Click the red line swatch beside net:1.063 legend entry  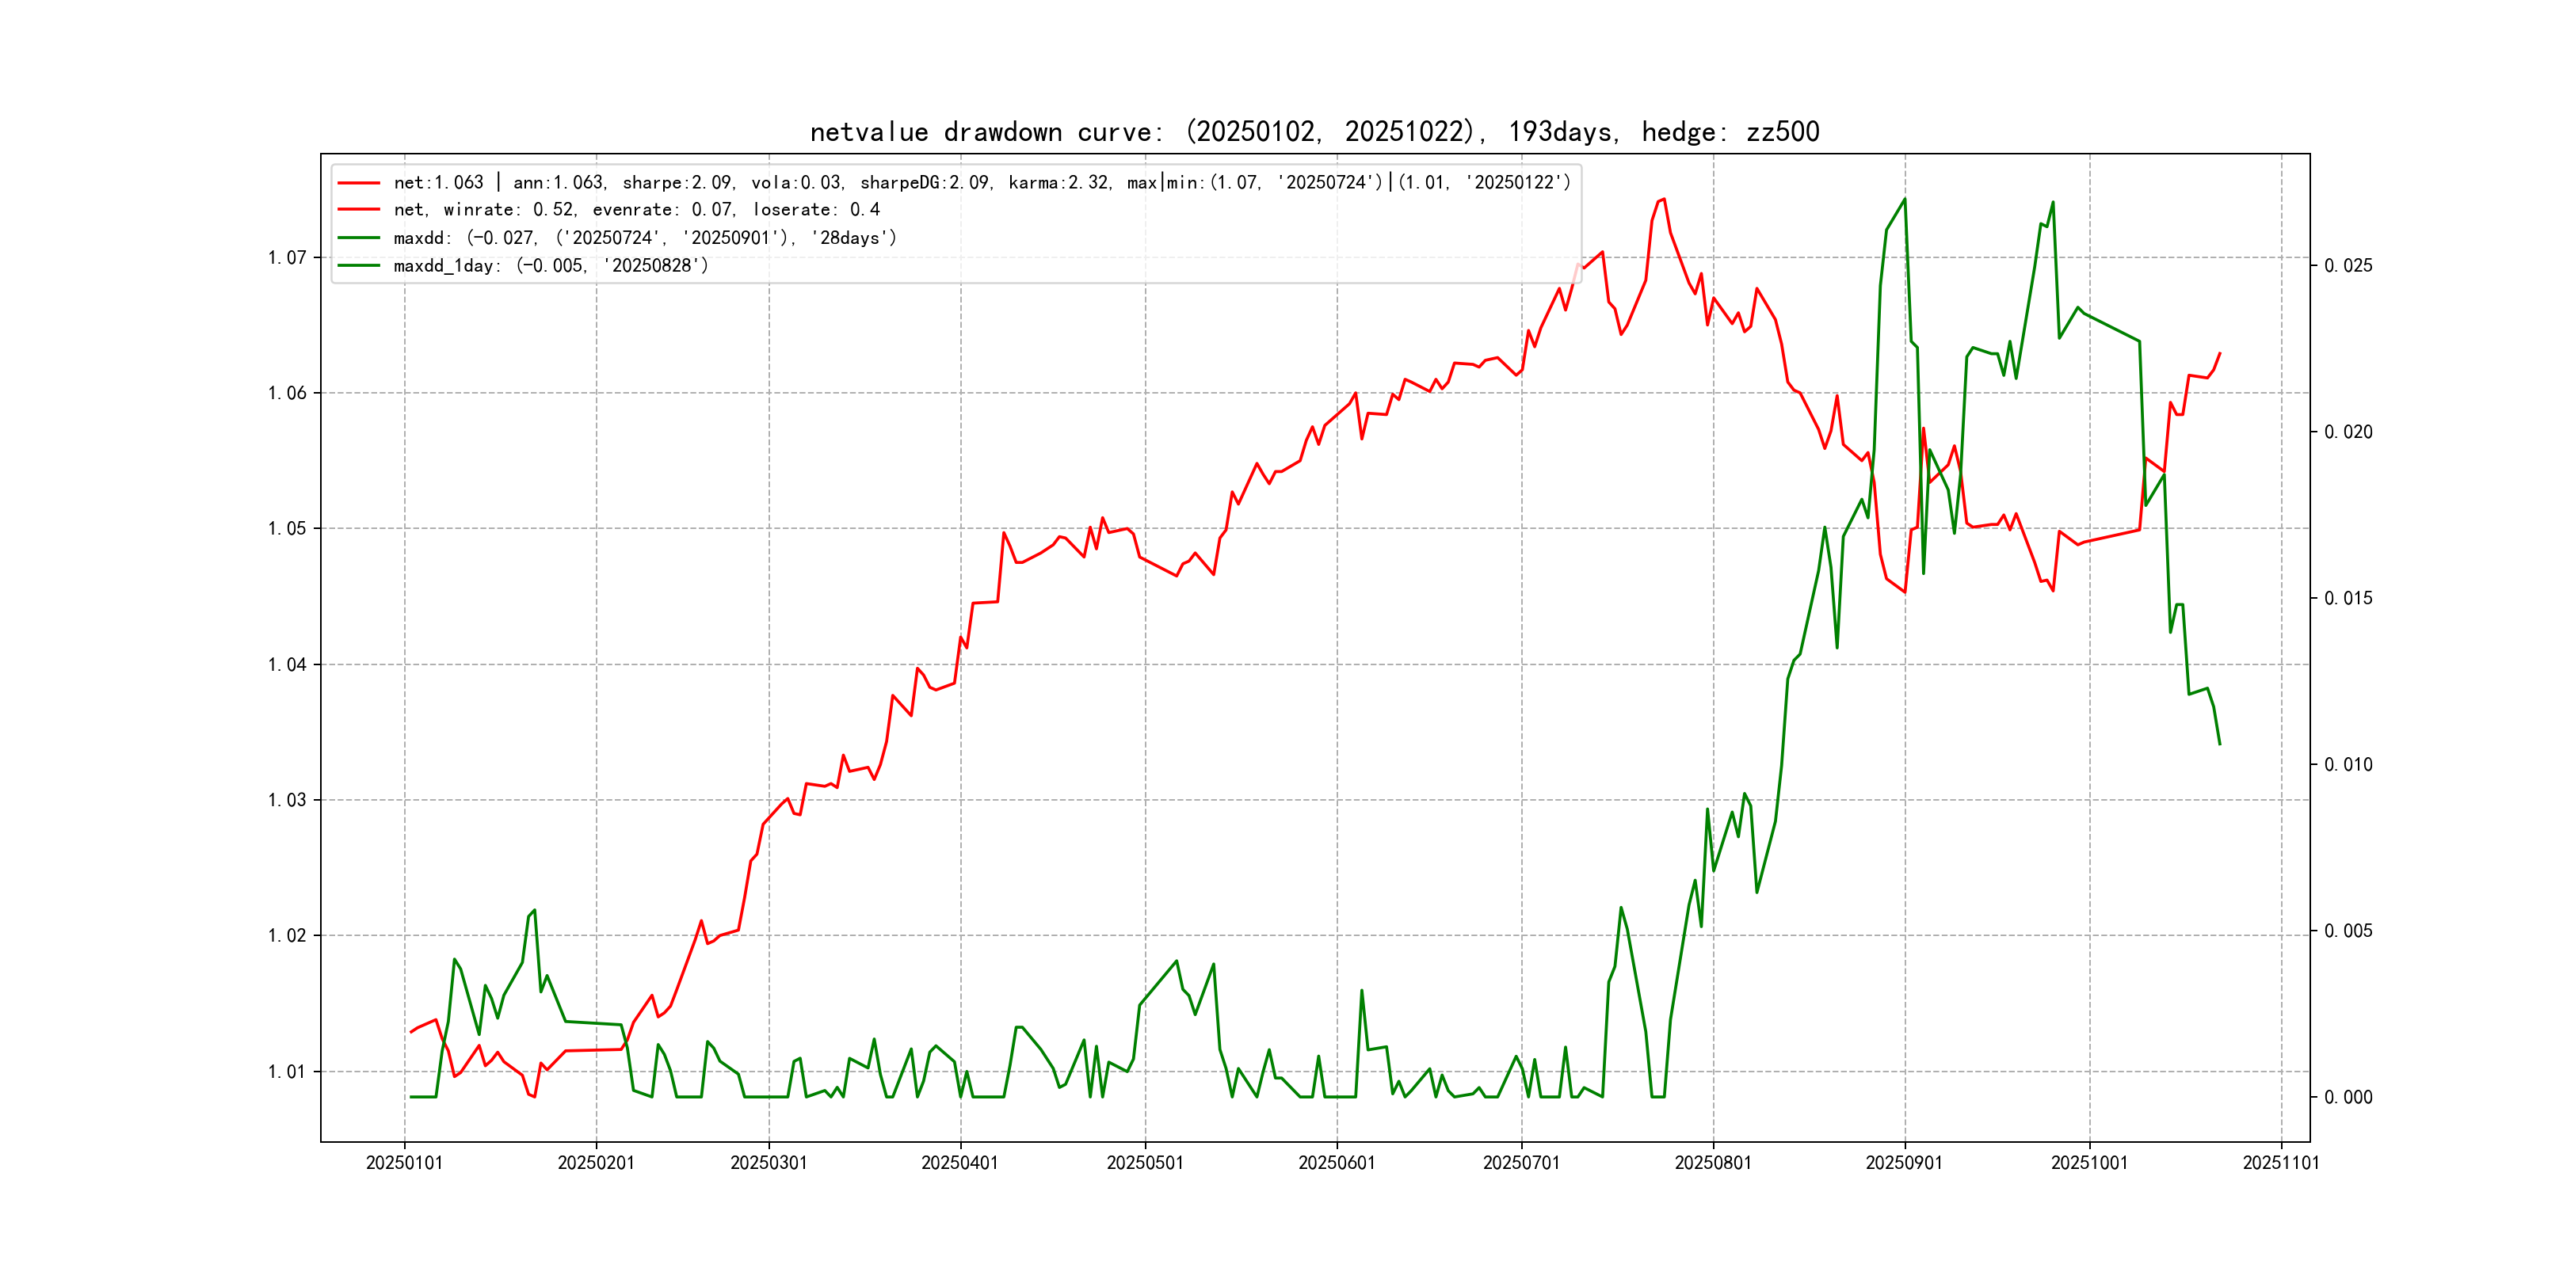pos(359,183)
